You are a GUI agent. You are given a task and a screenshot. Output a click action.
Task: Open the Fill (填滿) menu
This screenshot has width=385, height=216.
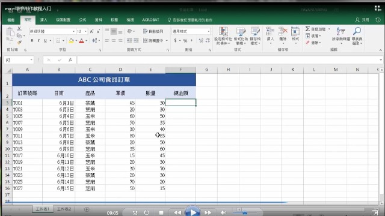tap(313, 36)
